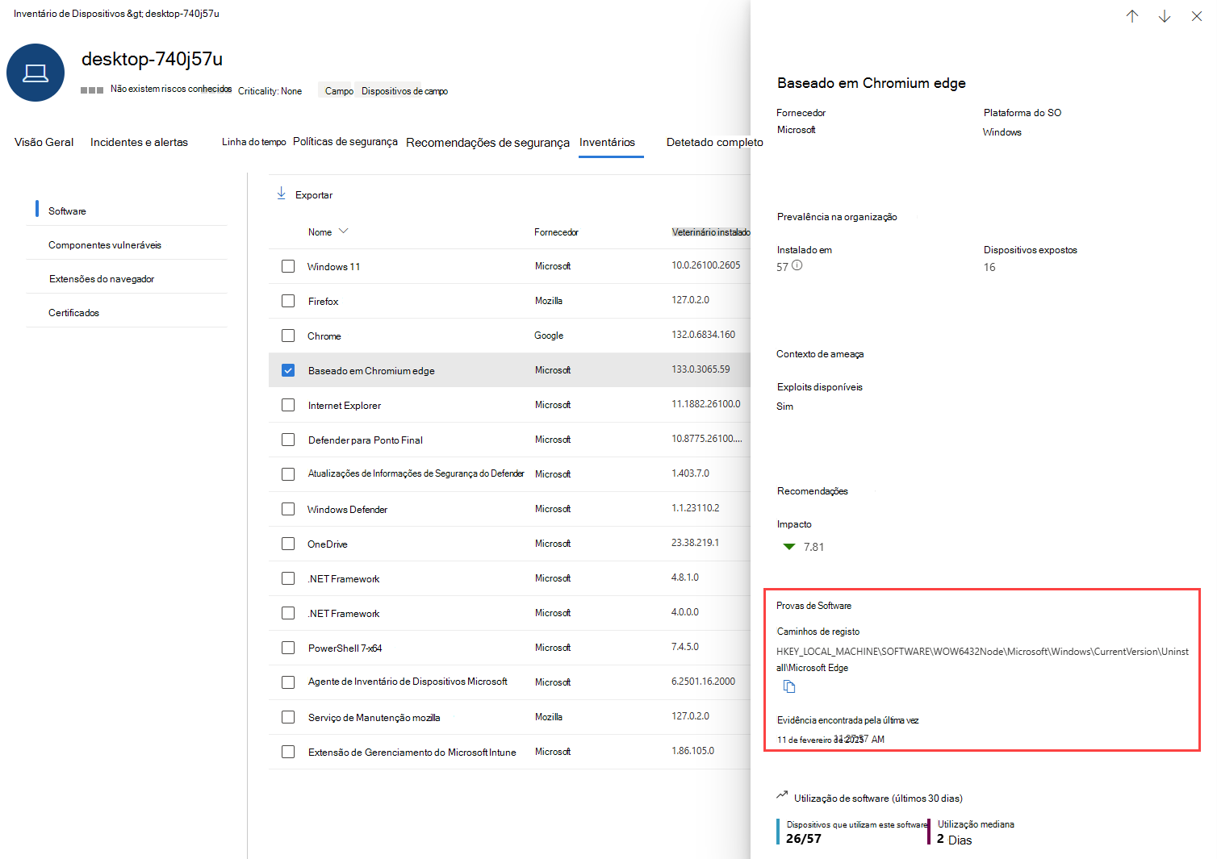
Task: Click the software usage trend icon
Action: (x=782, y=795)
